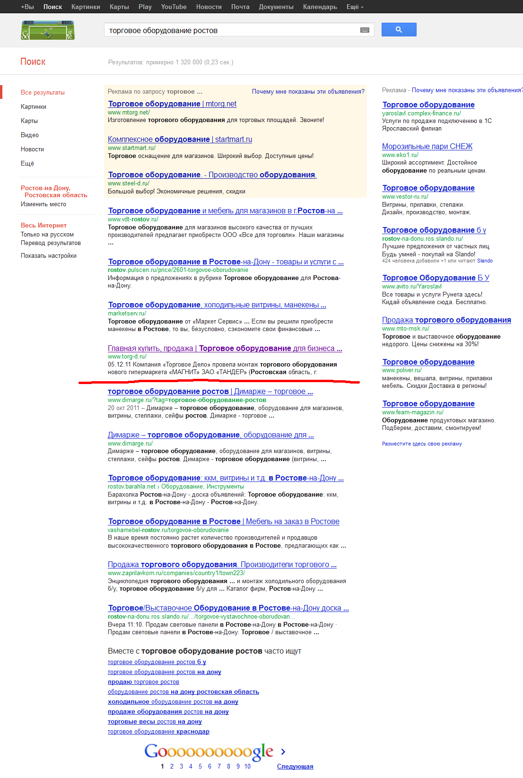Click the next-page arrow beside the Google pagination logo

pos(283,752)
